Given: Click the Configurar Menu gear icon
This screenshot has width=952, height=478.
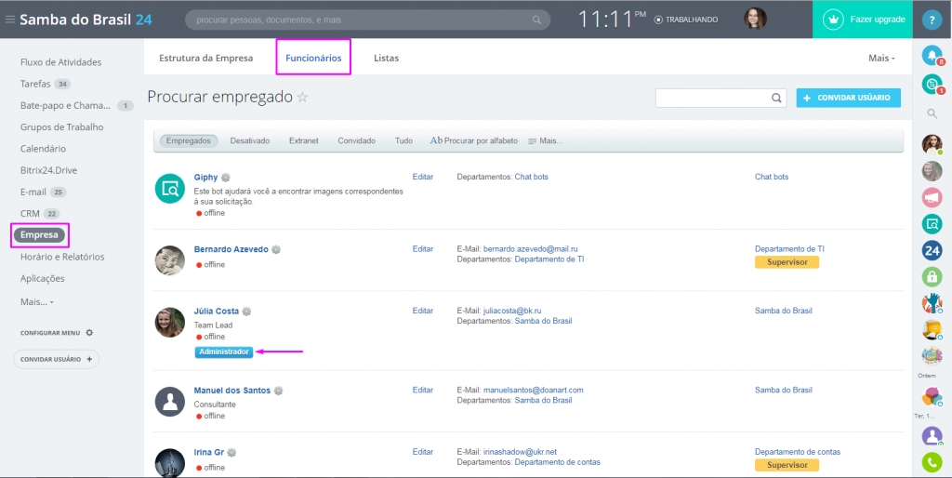Looking at the screenshot, I should pyautogui.click(x=89, y=333).
